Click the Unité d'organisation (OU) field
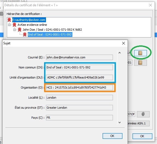Image resolution: width=157 pixels, height=144 pixels. coord(79,77)
